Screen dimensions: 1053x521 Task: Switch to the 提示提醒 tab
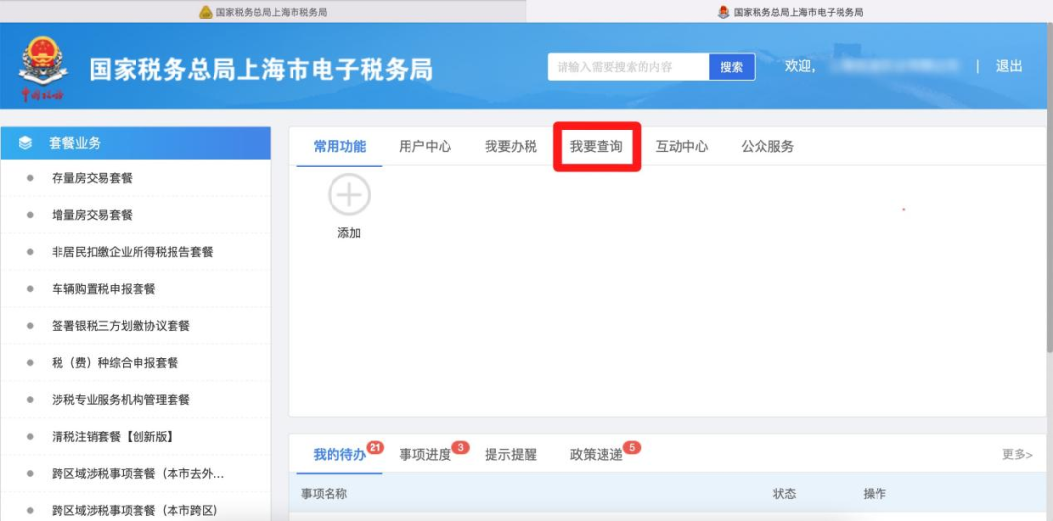[x=511, y=455]
